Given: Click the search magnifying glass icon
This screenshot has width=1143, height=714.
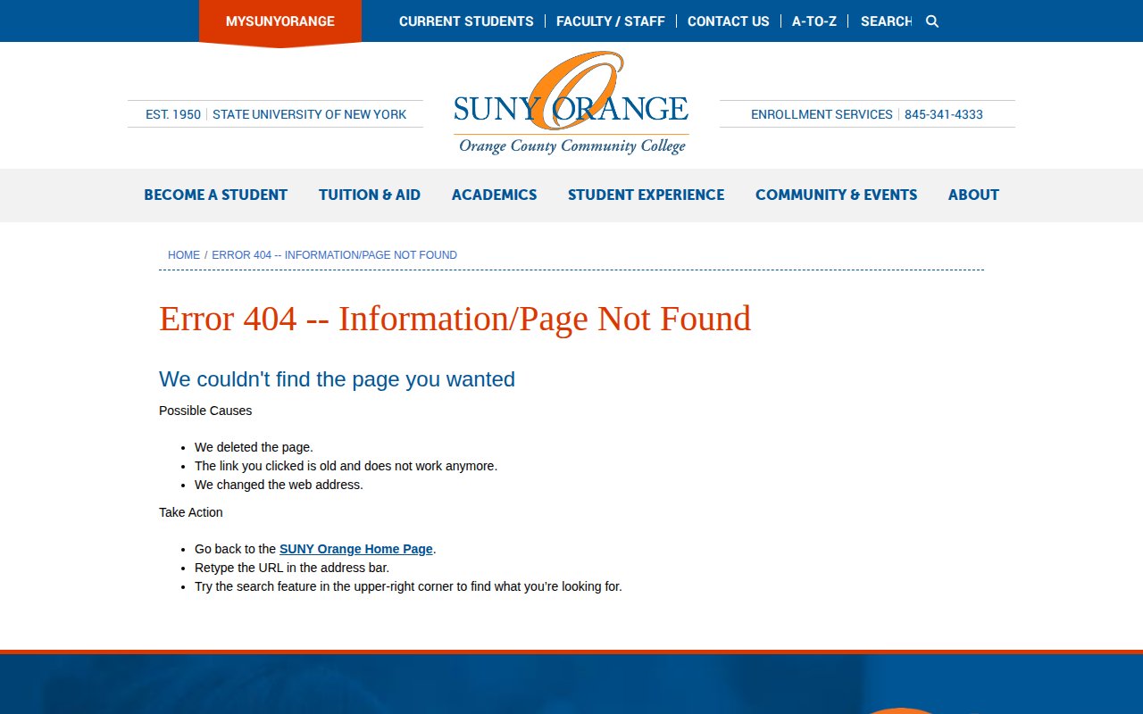Looking at the screenshot, I should (x=932, y=21).
